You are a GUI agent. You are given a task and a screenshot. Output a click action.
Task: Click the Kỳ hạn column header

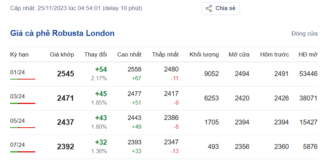click(19, 54)
